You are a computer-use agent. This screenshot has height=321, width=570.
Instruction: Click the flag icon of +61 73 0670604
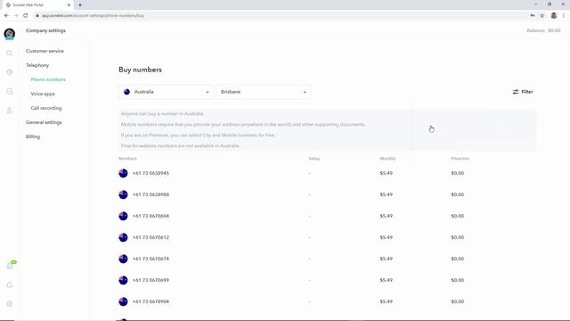tap(123, 216)
